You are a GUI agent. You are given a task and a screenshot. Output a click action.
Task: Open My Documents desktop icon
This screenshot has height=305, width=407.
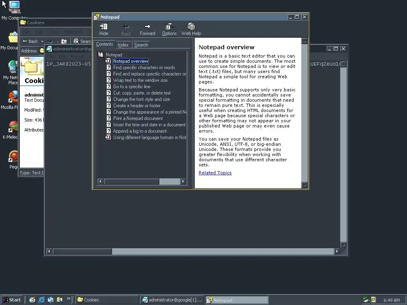click(10, 41)
